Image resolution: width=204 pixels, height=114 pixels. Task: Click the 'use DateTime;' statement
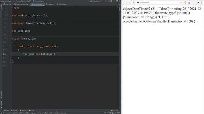click(x=21, y=31)
